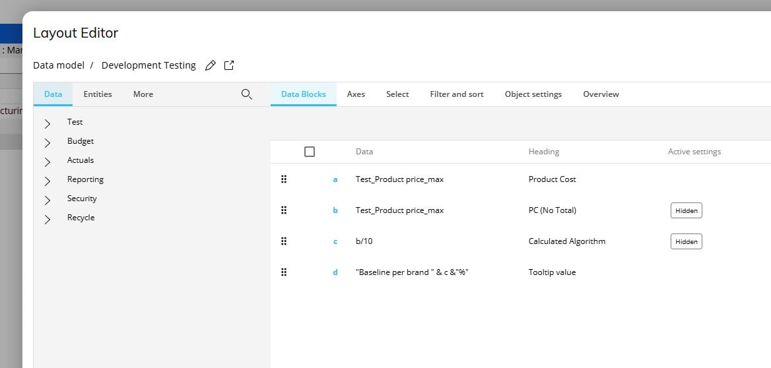Expand the Test folder chevron
This screenshot has width=771, height=368.
click(48, 124)
